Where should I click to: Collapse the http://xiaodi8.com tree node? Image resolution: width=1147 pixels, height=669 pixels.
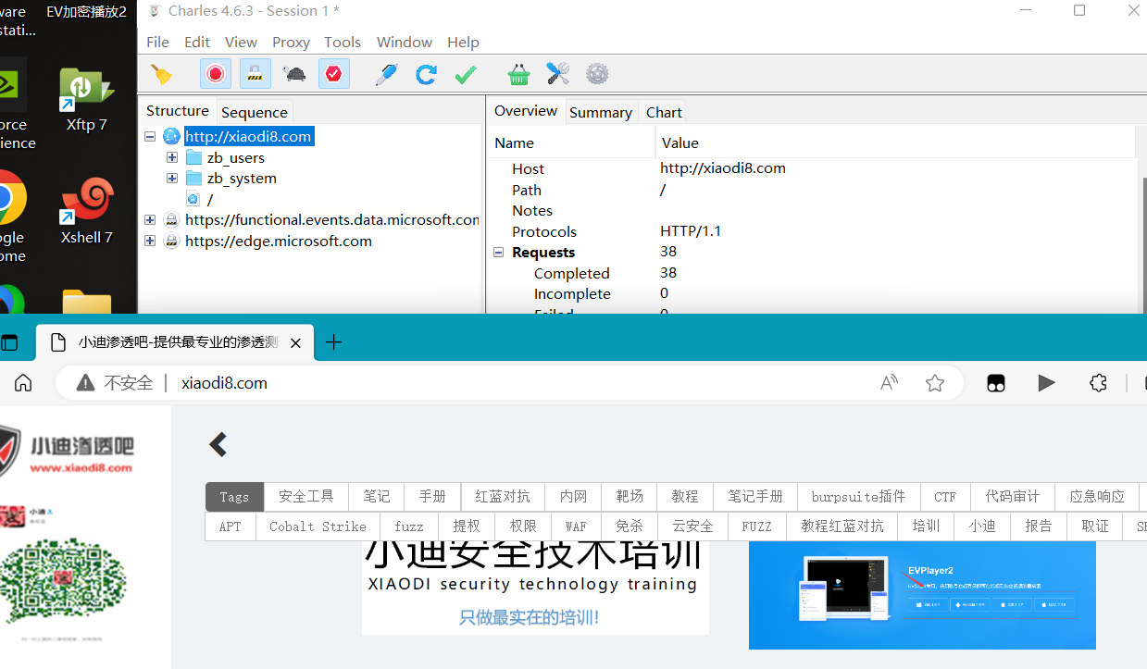[150, 136]
